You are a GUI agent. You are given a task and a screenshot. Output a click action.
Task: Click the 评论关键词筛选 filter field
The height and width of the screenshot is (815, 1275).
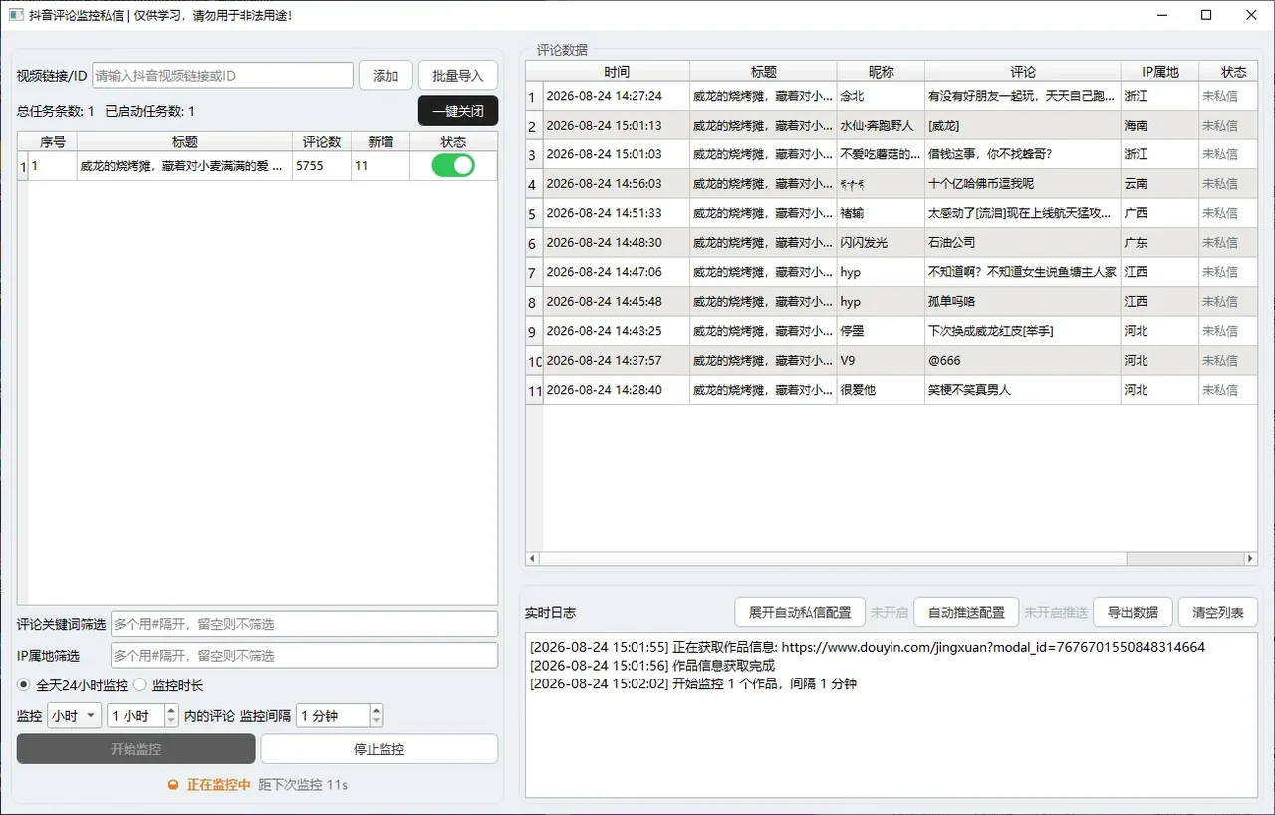point(304,624)
